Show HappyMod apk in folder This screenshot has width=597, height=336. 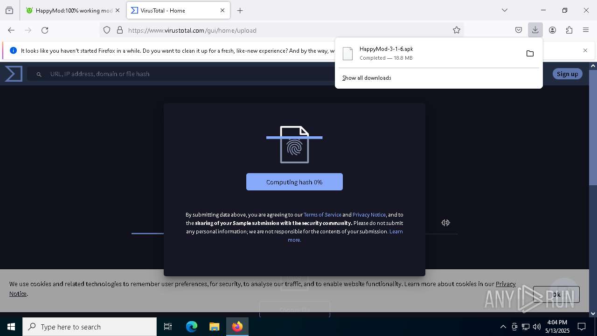tap(530, 53)
